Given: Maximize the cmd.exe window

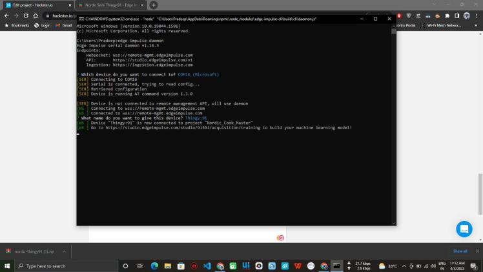Looking at the screenshot, I should coord(376,19).
